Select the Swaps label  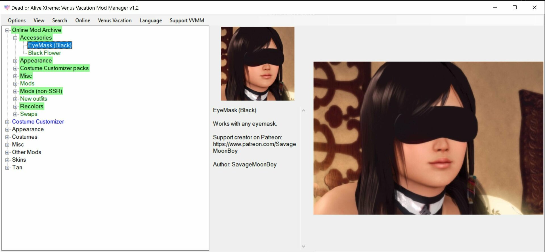(29, 114)
